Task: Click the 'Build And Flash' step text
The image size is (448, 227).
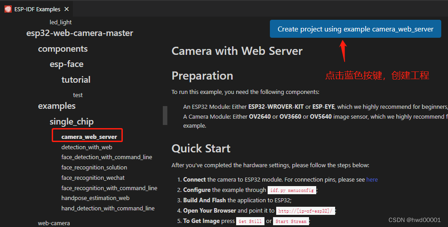Action: [x=205, y=200]
